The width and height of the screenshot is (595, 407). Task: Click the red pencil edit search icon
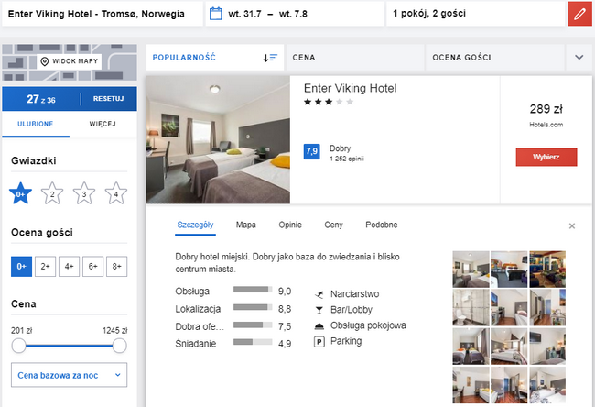pos(579,14)
